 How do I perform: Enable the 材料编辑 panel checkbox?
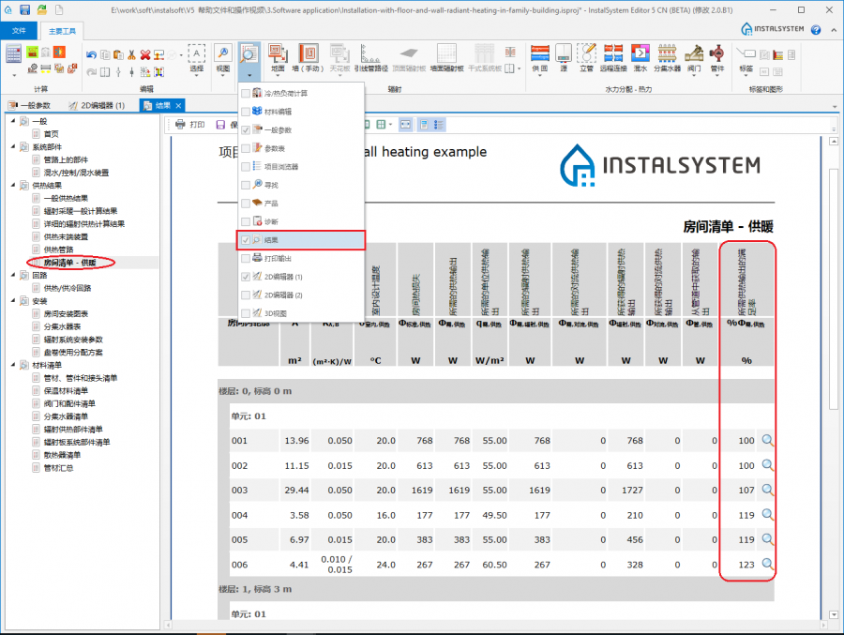(246, 112)
